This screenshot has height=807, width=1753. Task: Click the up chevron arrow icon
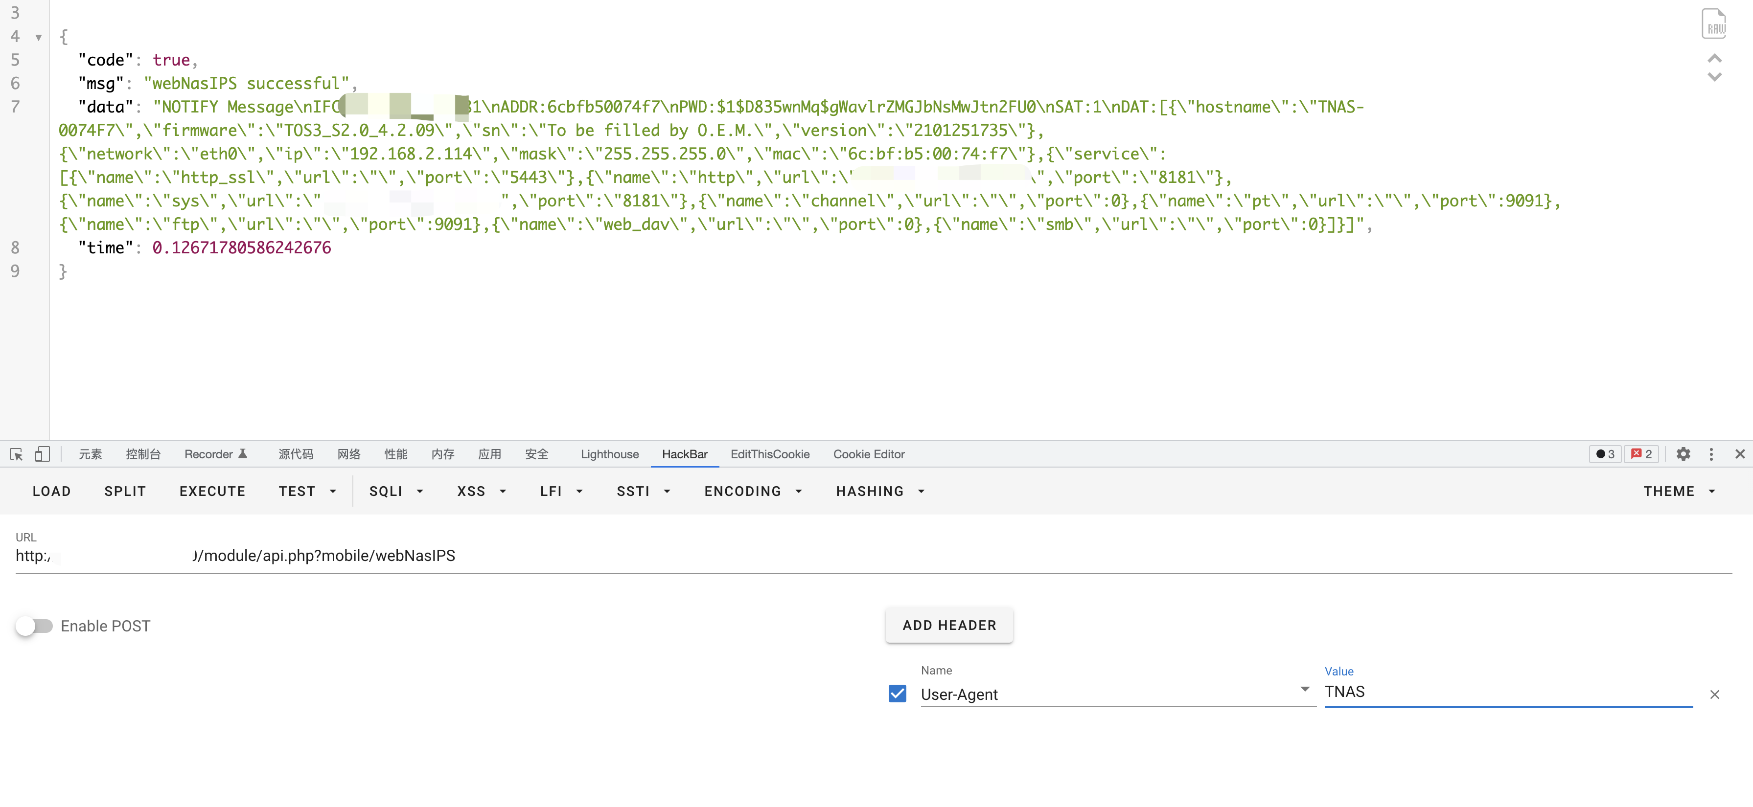pyautogui.click(x=1714, y=59)
